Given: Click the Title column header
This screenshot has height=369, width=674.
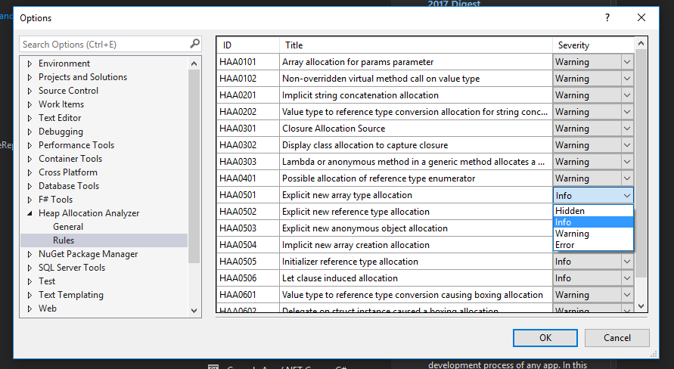Looking at the screenshot, I should click(415, 45).
